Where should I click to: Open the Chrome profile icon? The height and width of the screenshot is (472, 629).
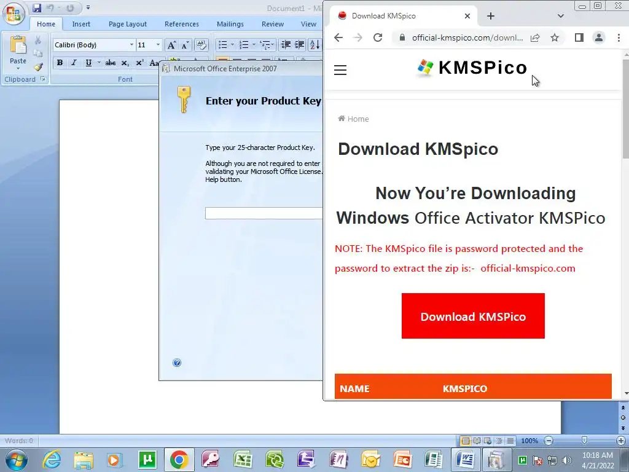598,37
